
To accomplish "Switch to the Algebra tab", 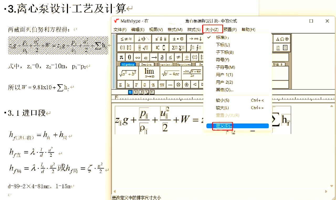I will click(128, 64).
